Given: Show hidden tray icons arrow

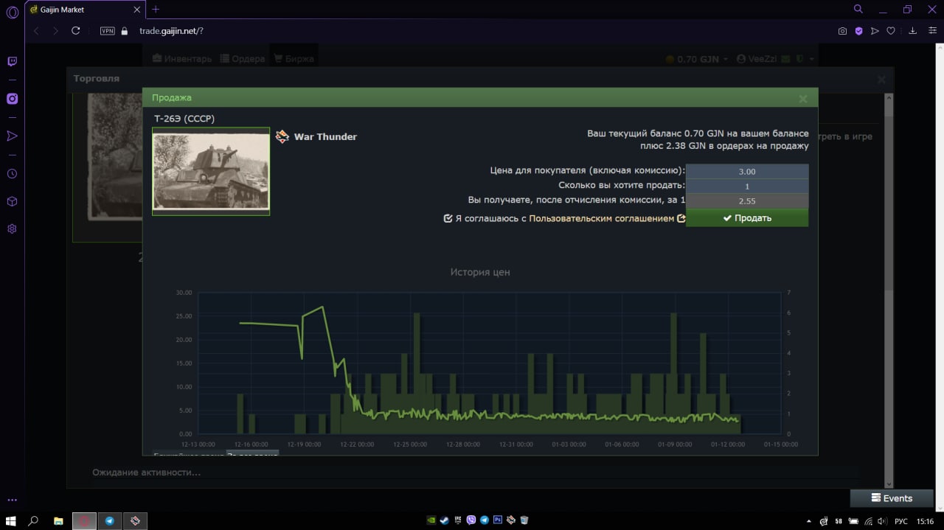Looking at the screenshot, I should (x=809, y=520).
